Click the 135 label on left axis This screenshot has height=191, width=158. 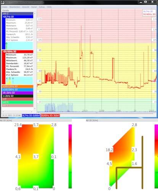point(40,19)
